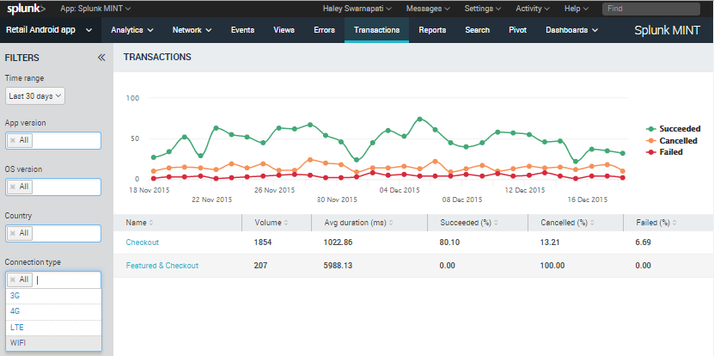Image resolution: width=714 pixels, height=356 pixels.
Task: Click the Find search field
Action: (650, 9)
